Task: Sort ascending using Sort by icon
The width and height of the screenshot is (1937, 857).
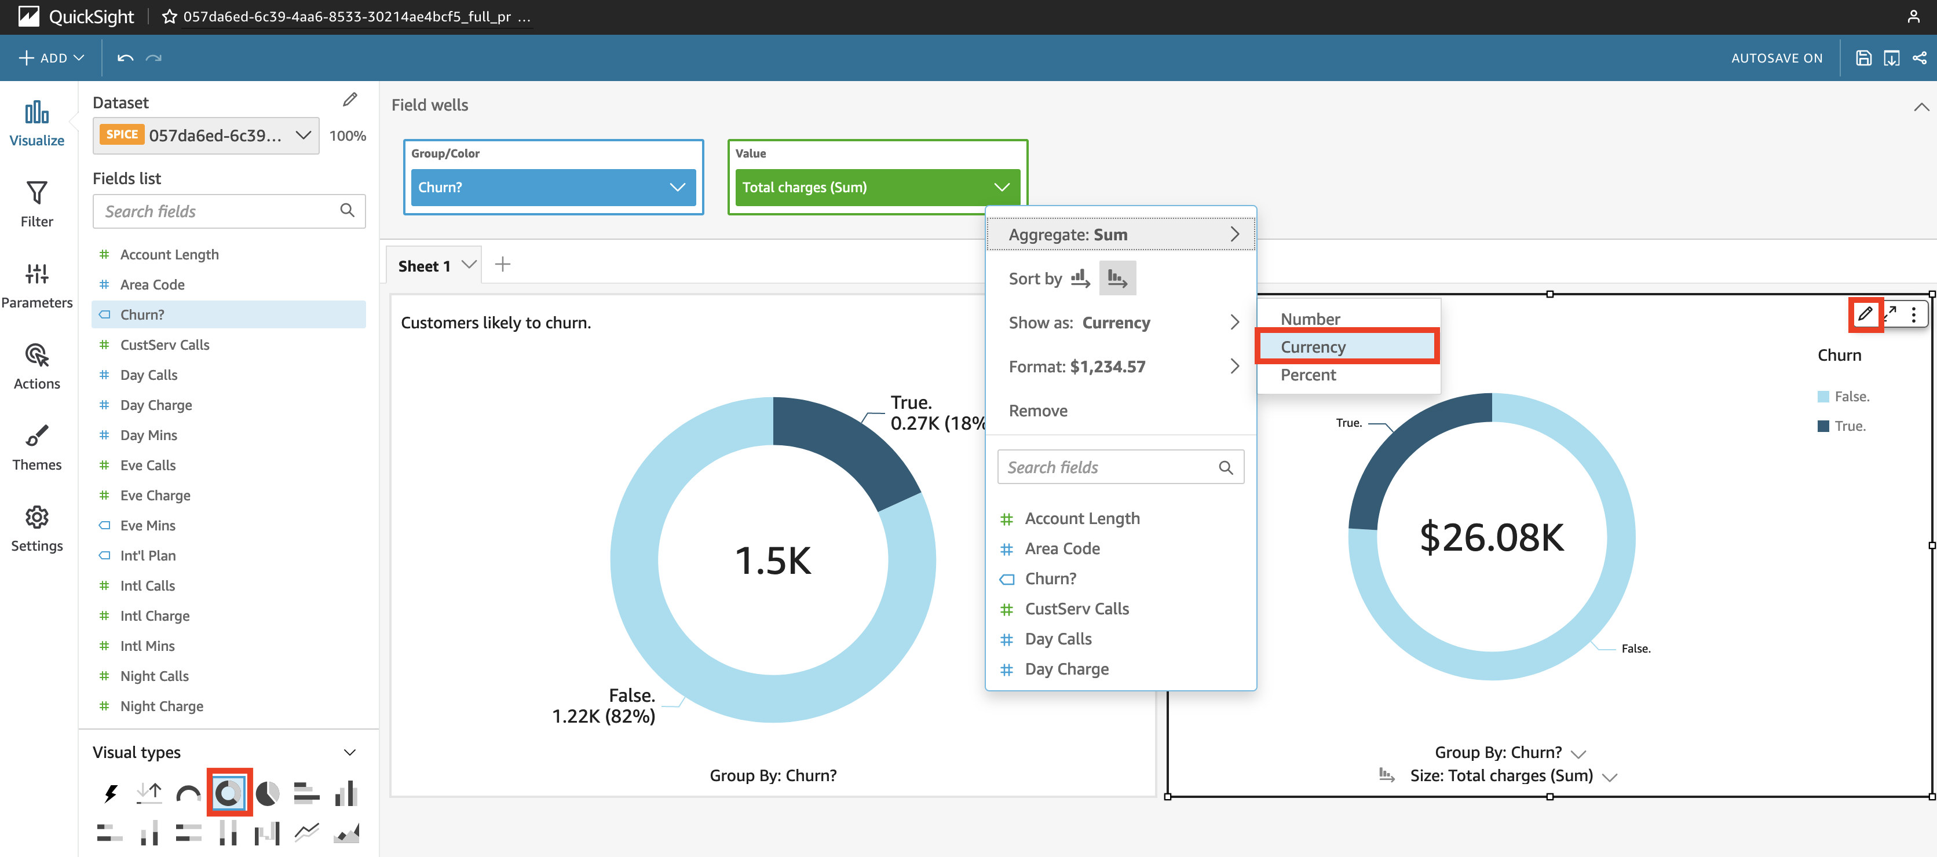Action: (1080, 279)
